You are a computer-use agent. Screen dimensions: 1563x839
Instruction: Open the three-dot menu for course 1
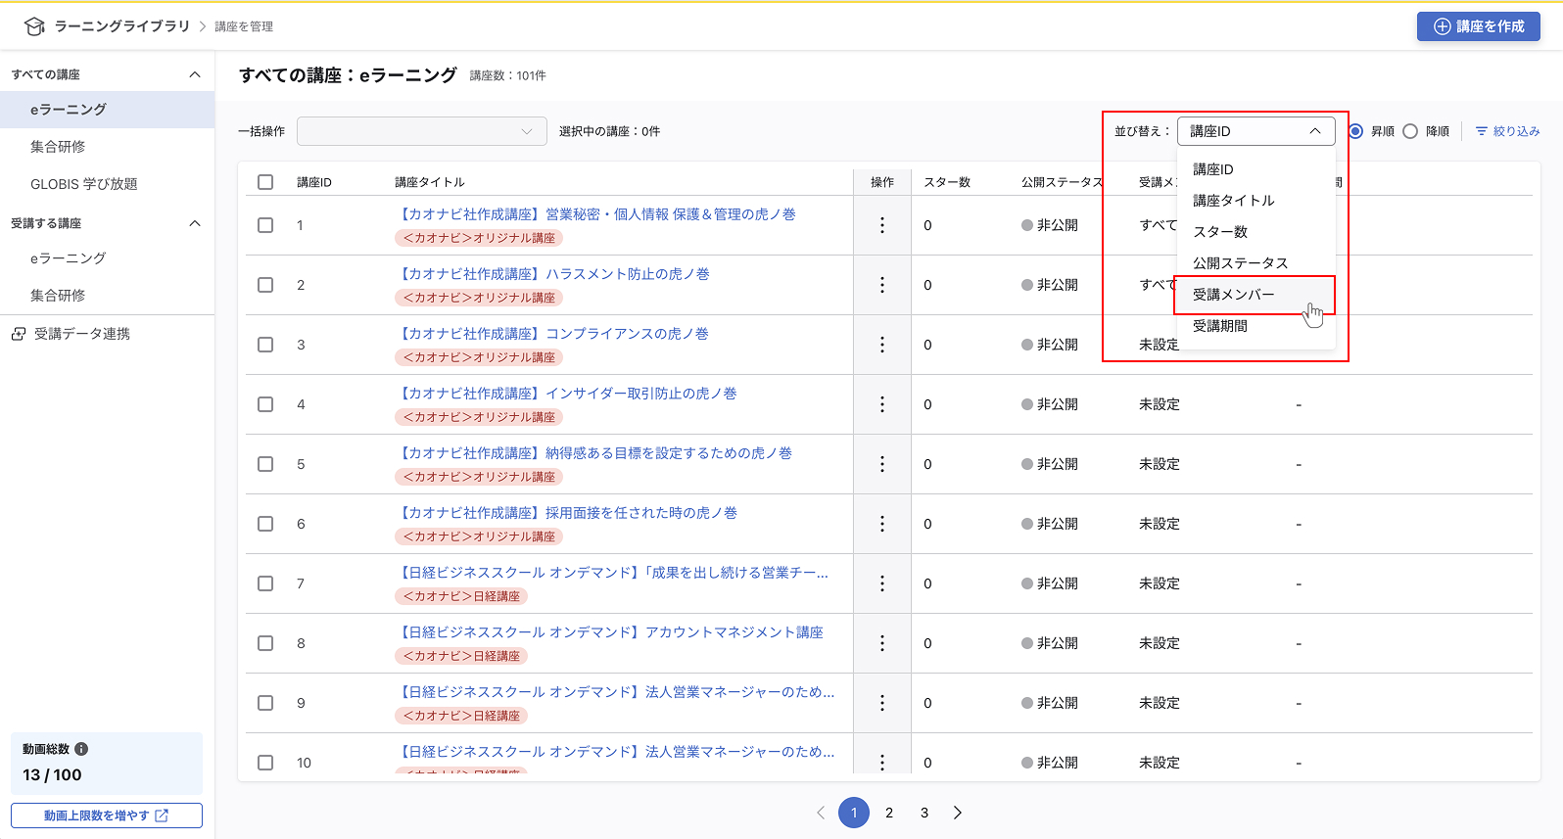(x=882, y=225)
